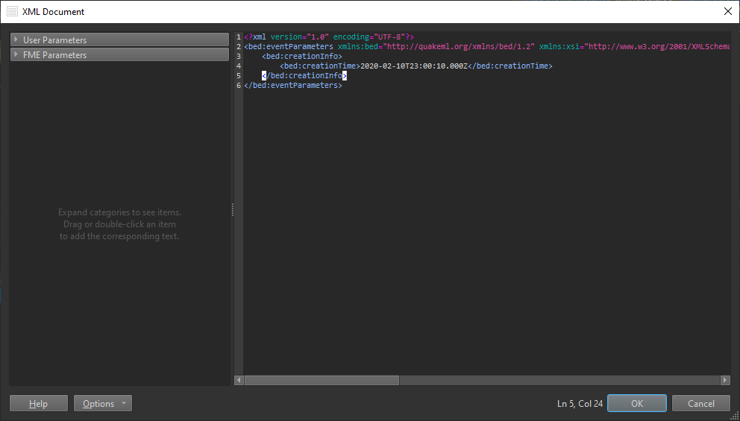Click the quakeml.org namespace URL

point(459,46)
